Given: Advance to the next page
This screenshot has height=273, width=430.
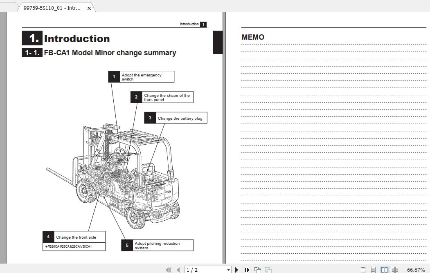Looking at the screenshot, I should coord(236,270).
